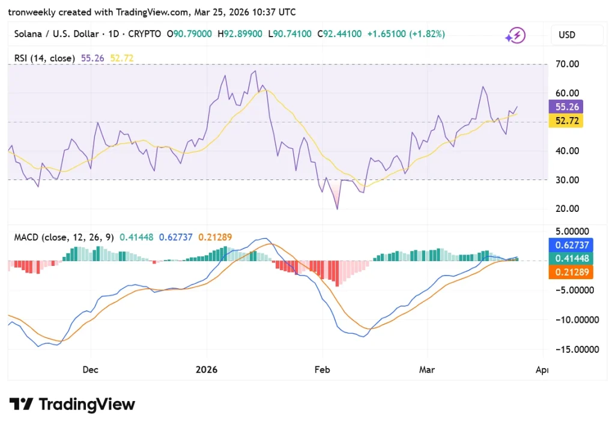The height and width of the screenshot is (428, 615).
Task: Click the yellow 52.72 price label
Action: point(565,121)
